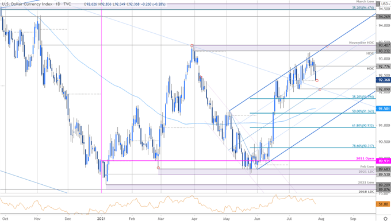Click the red circle marker near 92.090 support
This screenshot has width=391, height=221.
320,89
